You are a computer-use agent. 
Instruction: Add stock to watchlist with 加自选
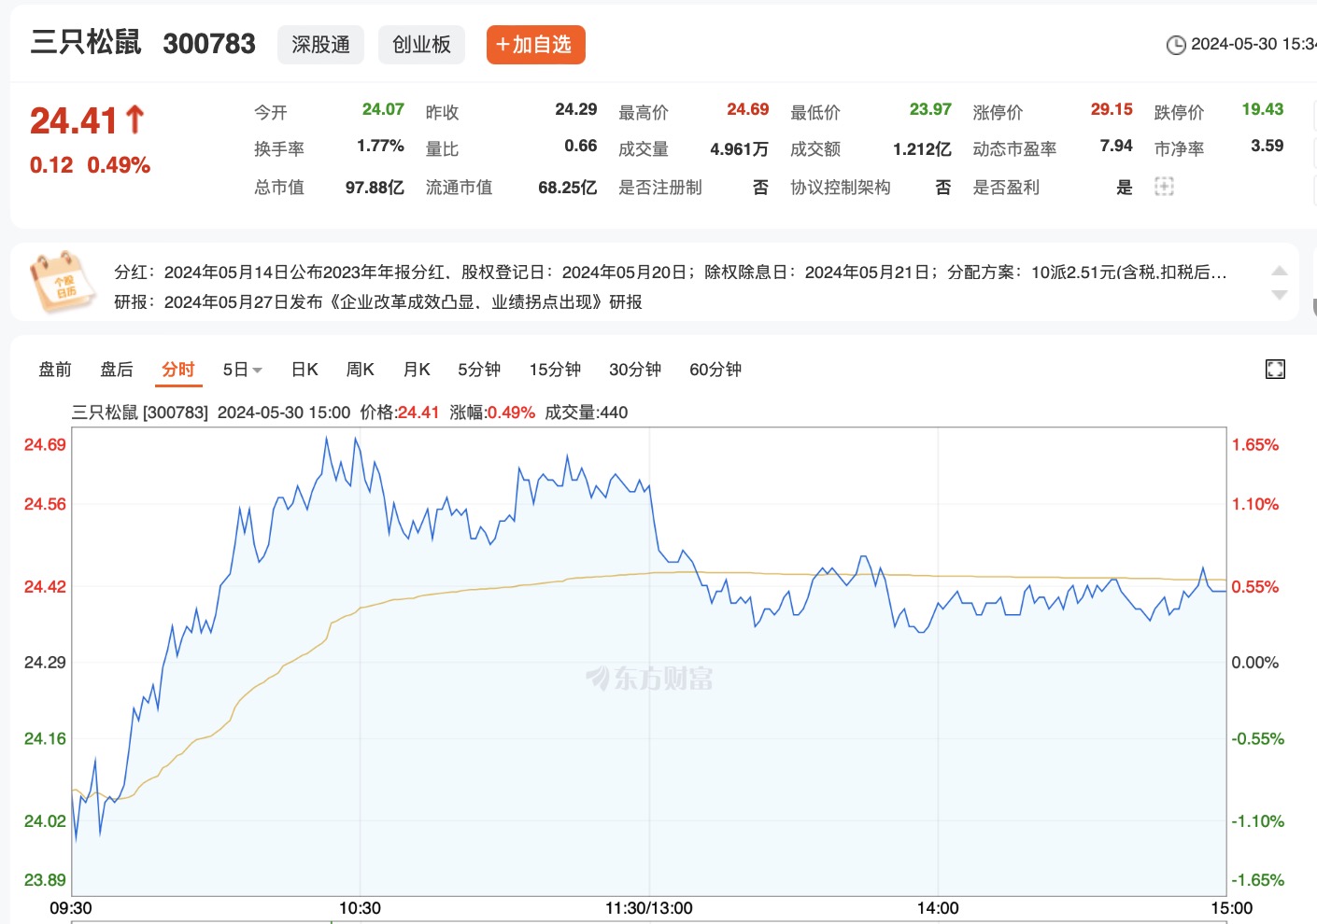(x=535, y=45)
